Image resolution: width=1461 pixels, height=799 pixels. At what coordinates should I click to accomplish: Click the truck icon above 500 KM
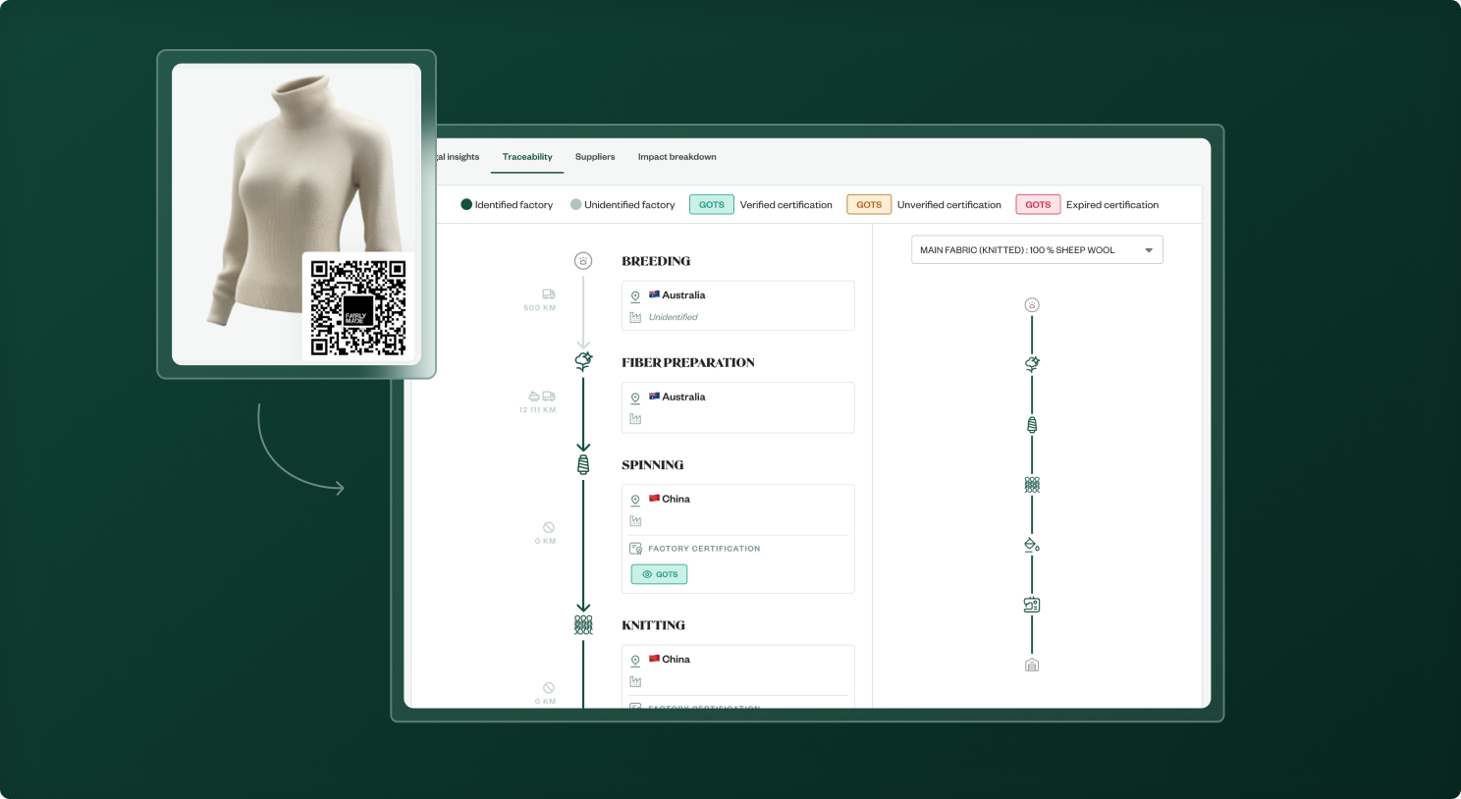point(549,294)
